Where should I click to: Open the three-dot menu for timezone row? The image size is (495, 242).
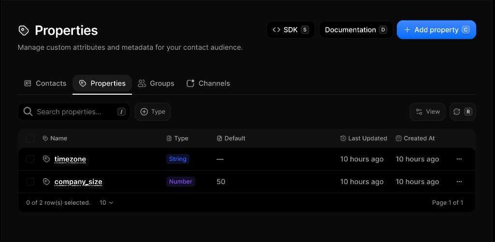click(459, 159)
